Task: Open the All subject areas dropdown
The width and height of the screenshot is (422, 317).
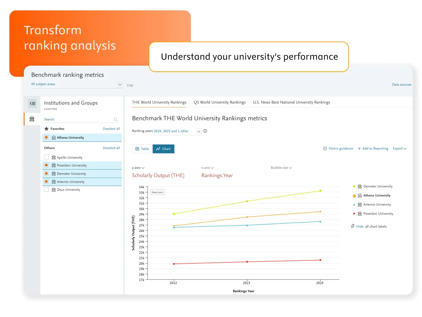Action: 120,84
